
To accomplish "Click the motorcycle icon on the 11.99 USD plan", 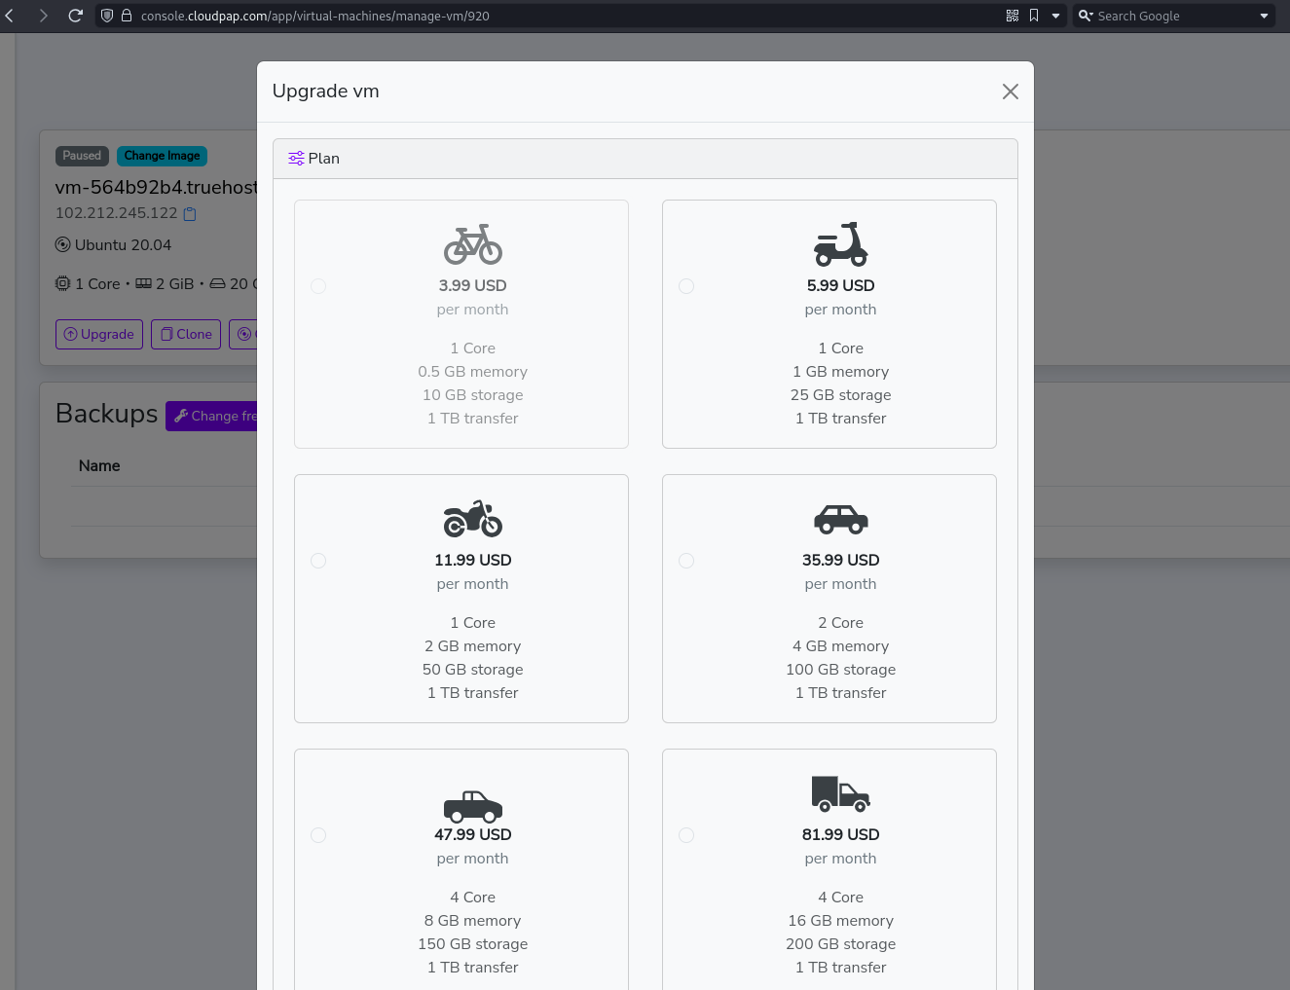I will pyautogui.click(x=472, y=519).
